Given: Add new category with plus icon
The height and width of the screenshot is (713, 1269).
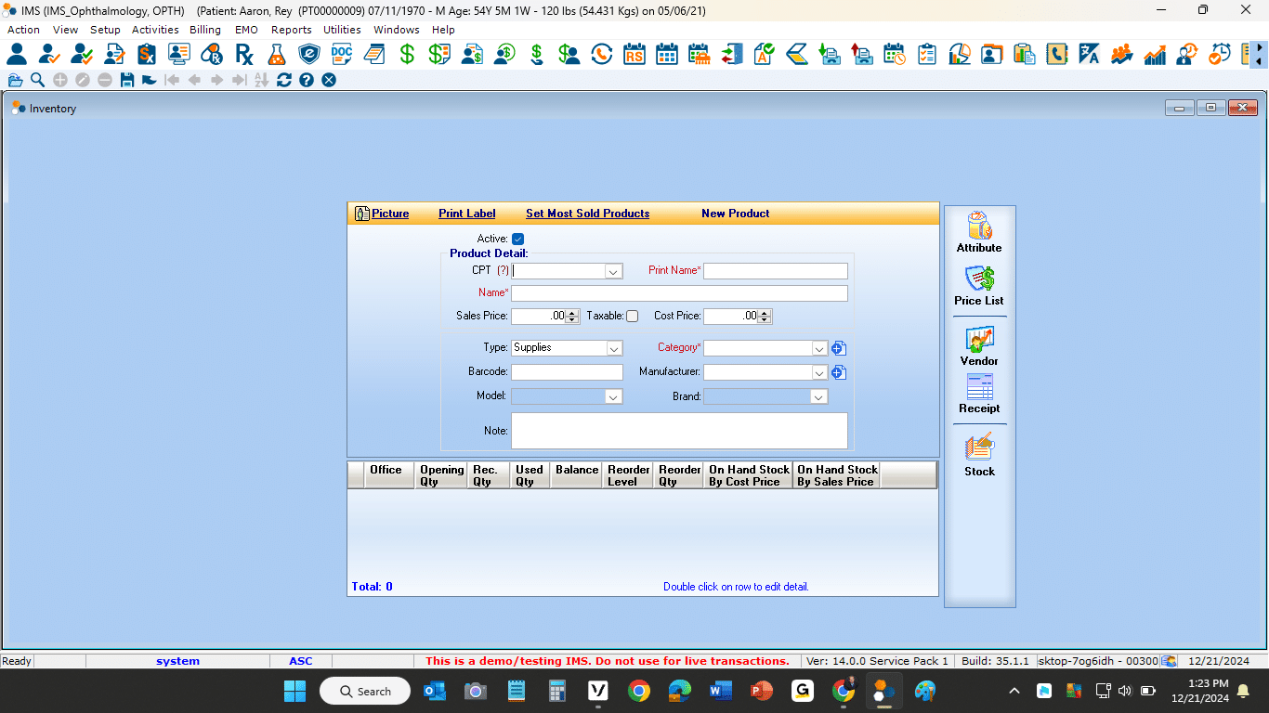Looking at the screenshot, I should coord(838,348).
